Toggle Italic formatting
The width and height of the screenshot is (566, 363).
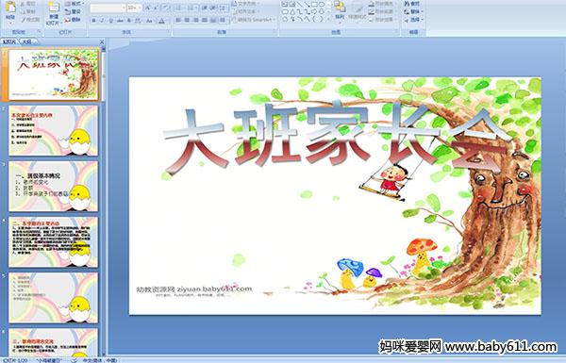click(x=102, y=21)
